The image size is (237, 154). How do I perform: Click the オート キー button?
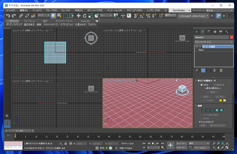(x=181, y=143)
